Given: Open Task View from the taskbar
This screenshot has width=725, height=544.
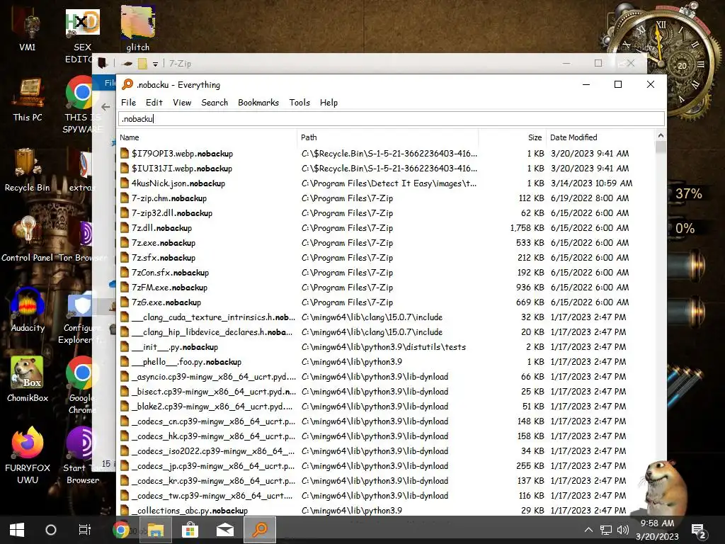Looking at the screenshot, I should pos(85,530).
